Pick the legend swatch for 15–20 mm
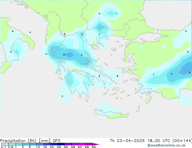The image size is (192, 148). pyautogui.click(x=47, y=144)
